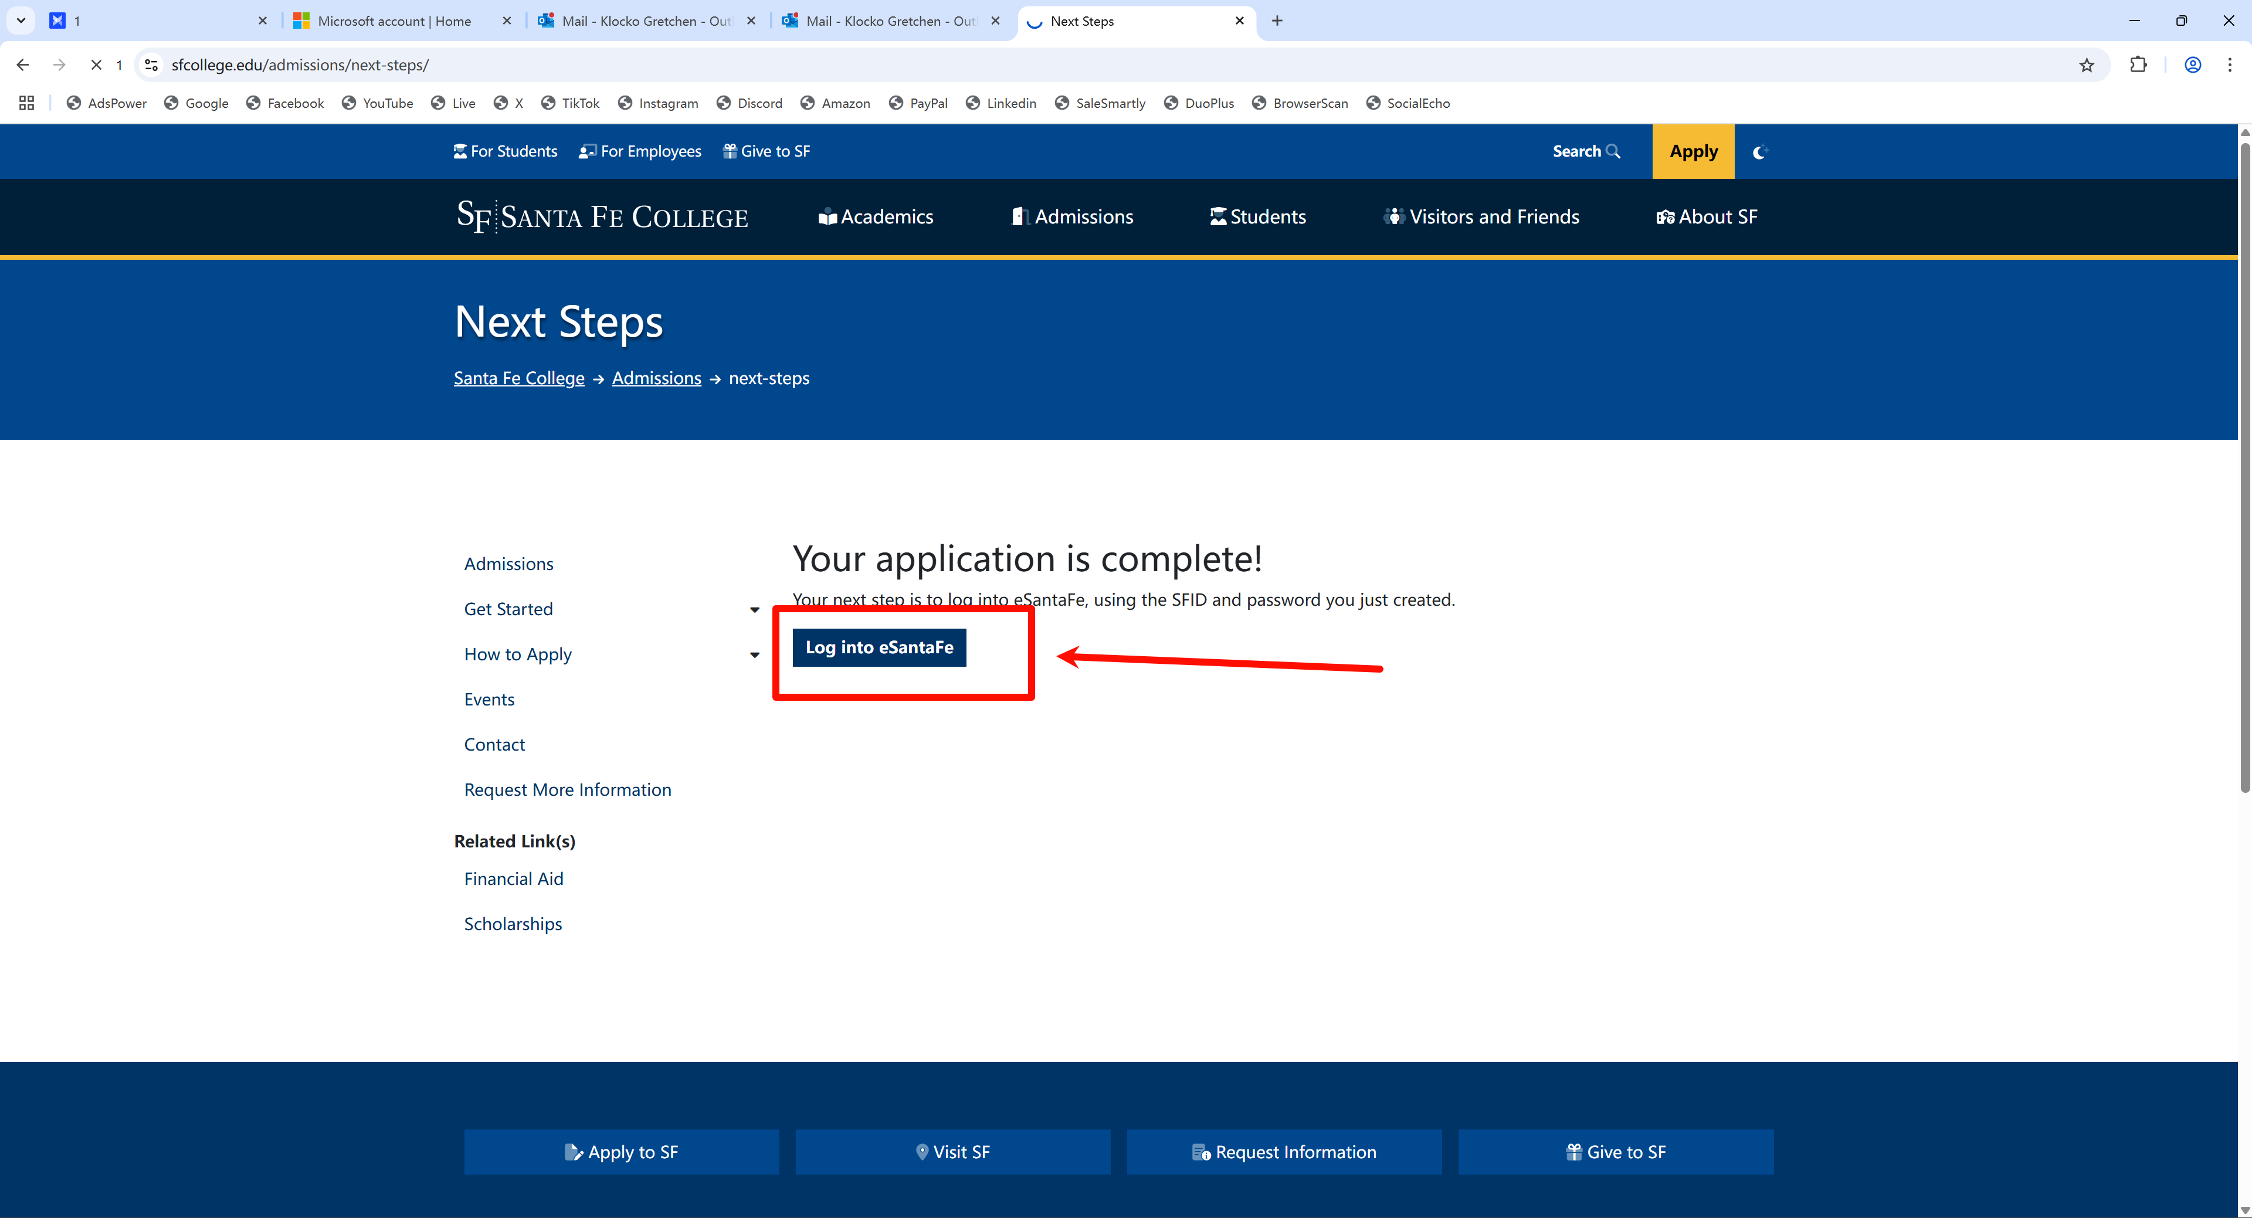
Task: Click the Visit SF footer button
Action: point(953,1152)
